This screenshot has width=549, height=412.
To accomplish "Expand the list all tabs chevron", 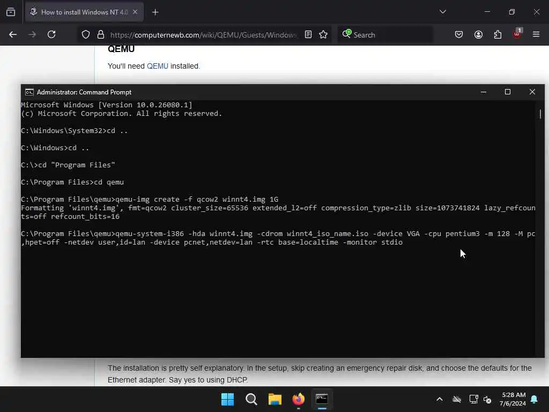I will coord(442,12).
